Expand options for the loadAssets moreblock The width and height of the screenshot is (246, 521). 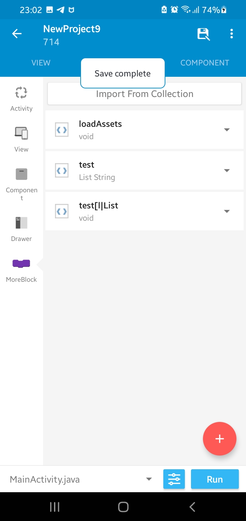click(227, 130)
